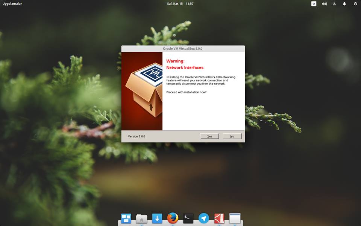Viewport: 361px width, 226px height.
Task: Open the power session menu icon
Action: [x=355, y=4]
